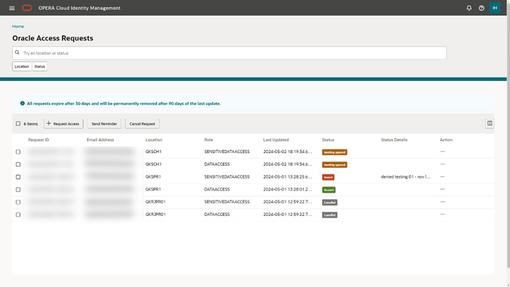Open the Status filter chip

[40, 66]
